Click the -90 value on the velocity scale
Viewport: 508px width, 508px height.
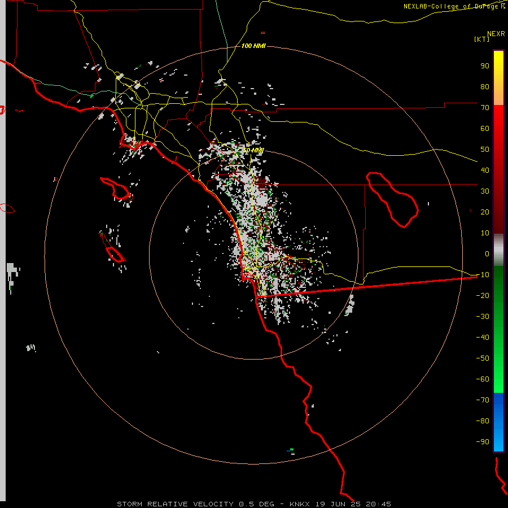(x=483, y=442)
